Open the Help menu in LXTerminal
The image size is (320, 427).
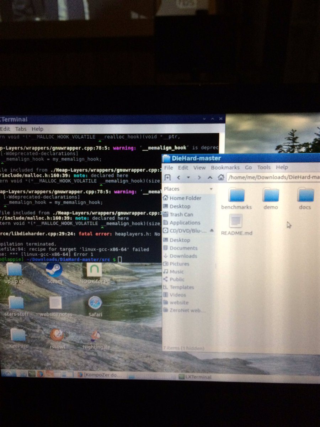[x=37, y=129]
